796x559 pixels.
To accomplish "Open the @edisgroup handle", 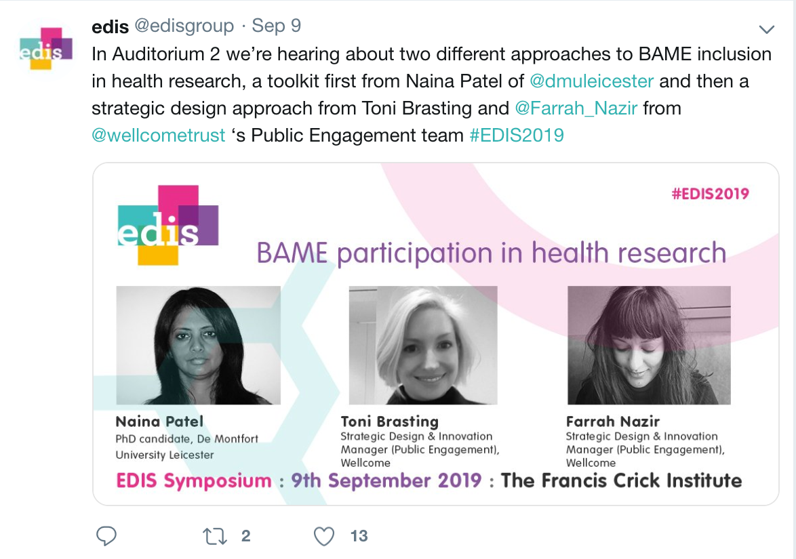I will coord(184,26).
